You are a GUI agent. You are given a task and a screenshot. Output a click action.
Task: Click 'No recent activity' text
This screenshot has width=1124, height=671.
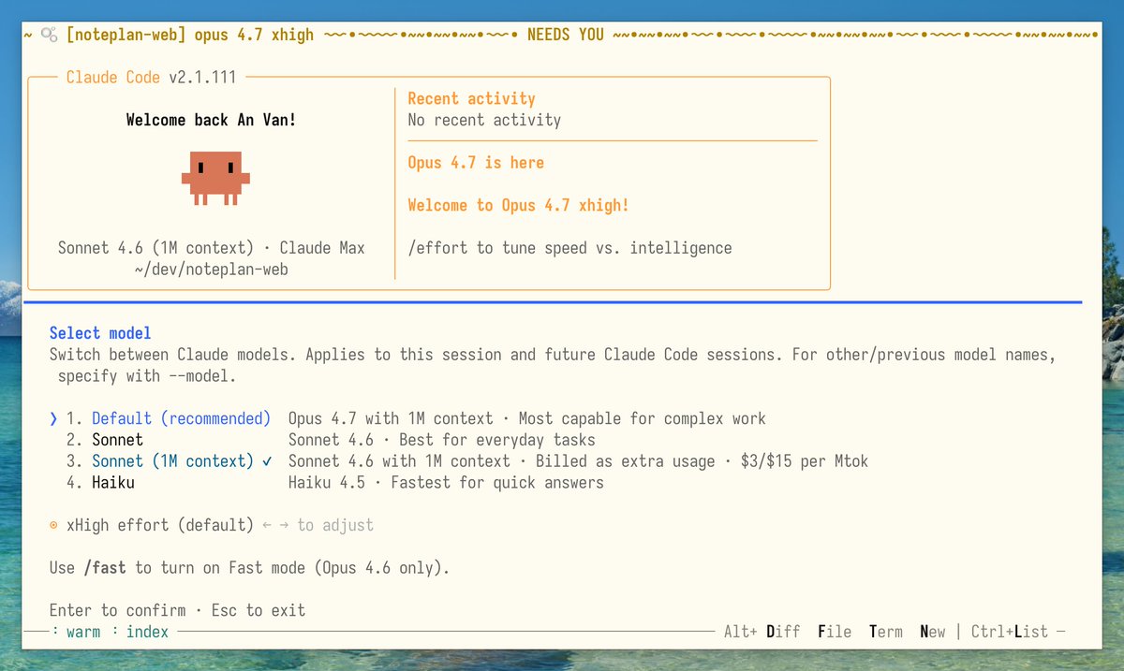click(x=484, y=120)
